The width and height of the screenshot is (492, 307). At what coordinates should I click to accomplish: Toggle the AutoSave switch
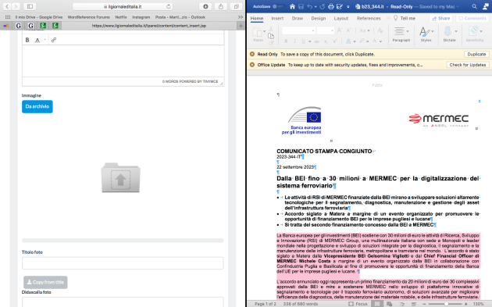[278, 6]
